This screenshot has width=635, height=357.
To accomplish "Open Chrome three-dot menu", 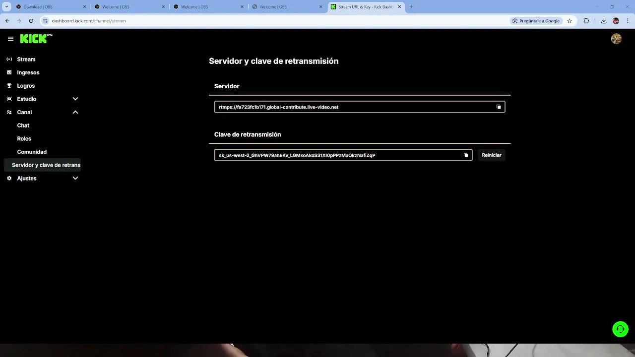I will (628, 21).
